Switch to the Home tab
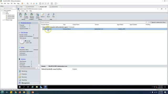The height and width of the screenshot is (94, 168). 21,7
